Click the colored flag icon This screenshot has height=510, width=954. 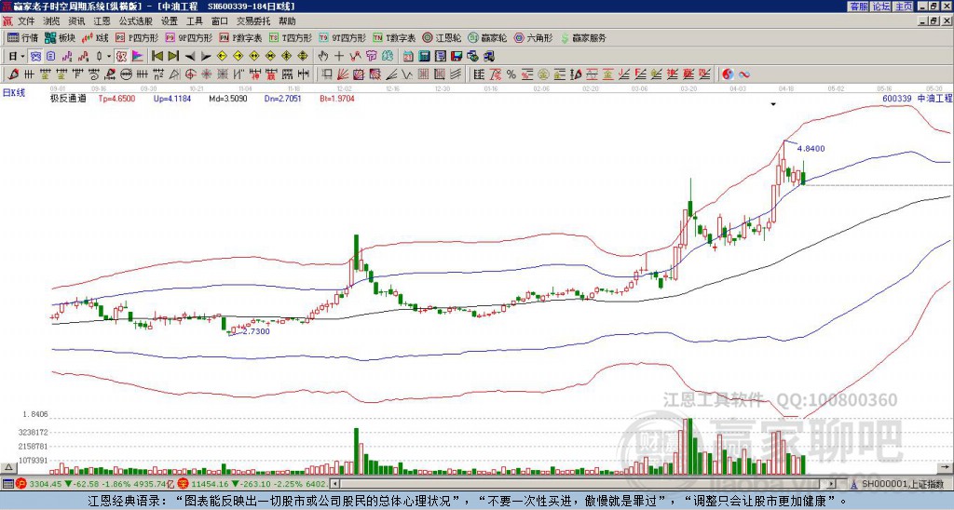click(x=138, y=56)
